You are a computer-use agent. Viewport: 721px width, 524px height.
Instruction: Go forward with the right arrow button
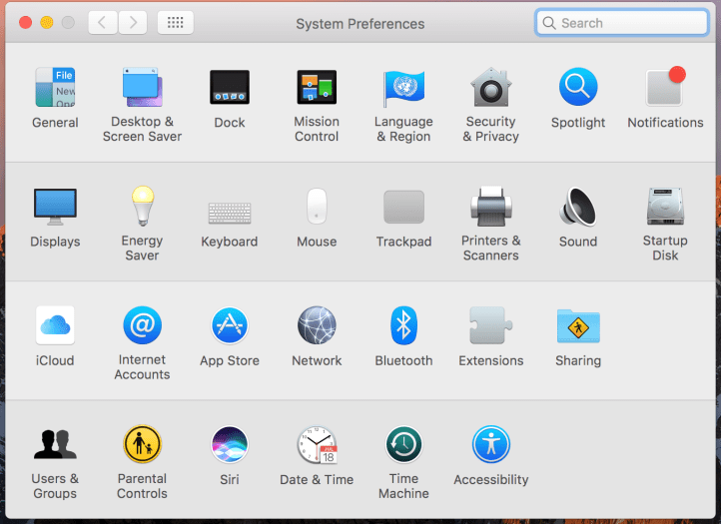click(x=133, y=22)
